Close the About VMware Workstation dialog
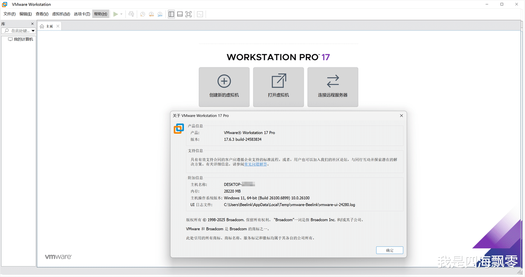The image size is (525, 277). (401, 116)
